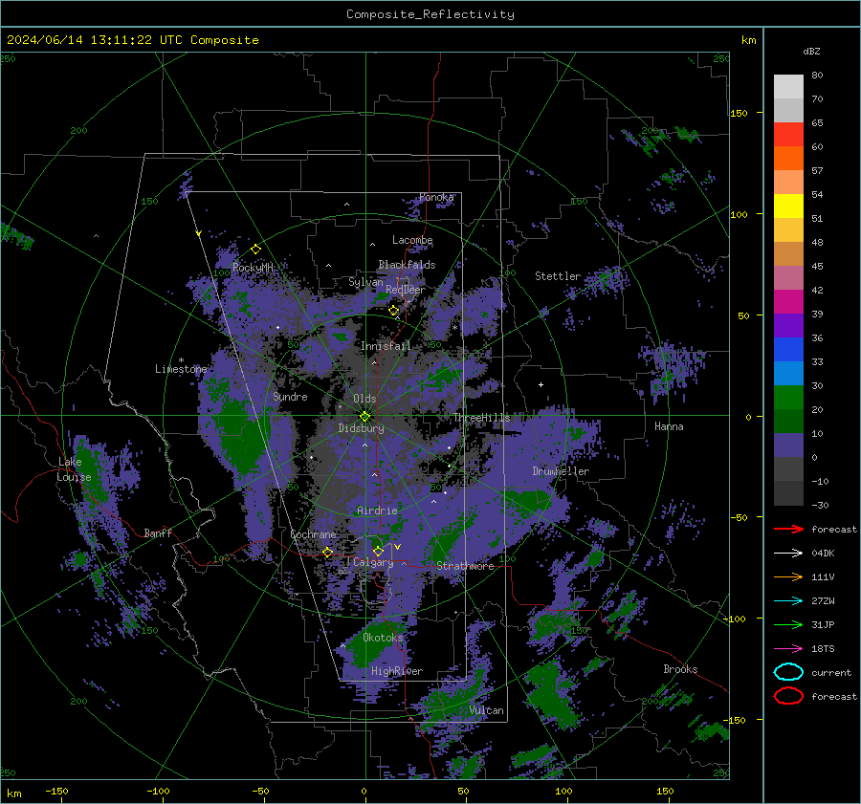Click the Limestone location label
The width and height of the screenshot is (861, 804).
click(x=181, y=369)
